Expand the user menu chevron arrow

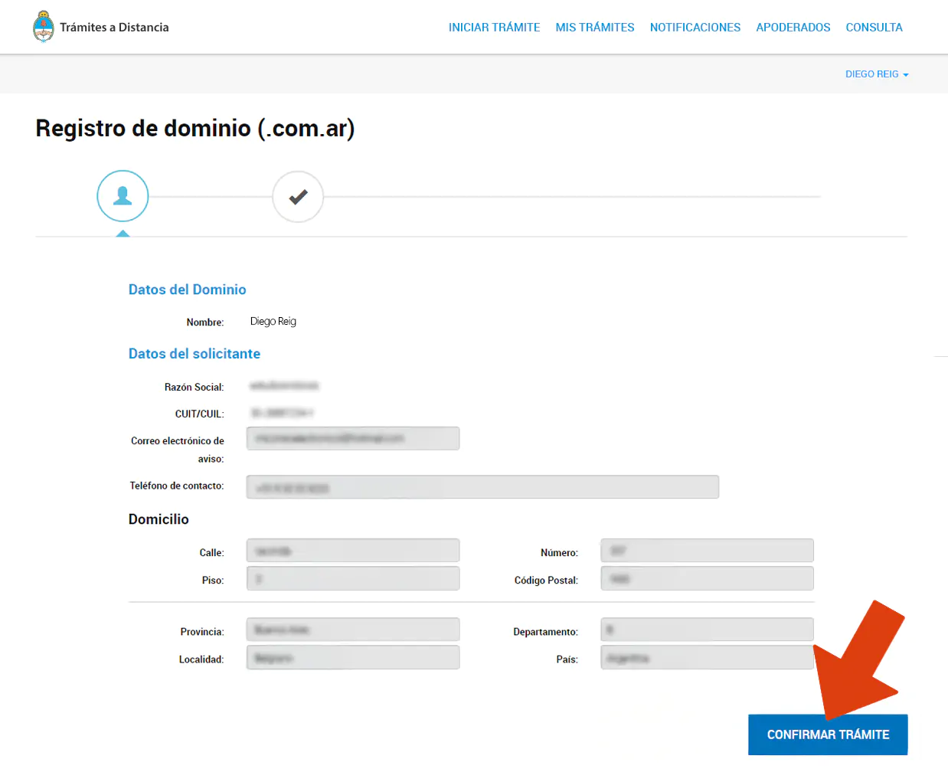(x=906, y=74)
